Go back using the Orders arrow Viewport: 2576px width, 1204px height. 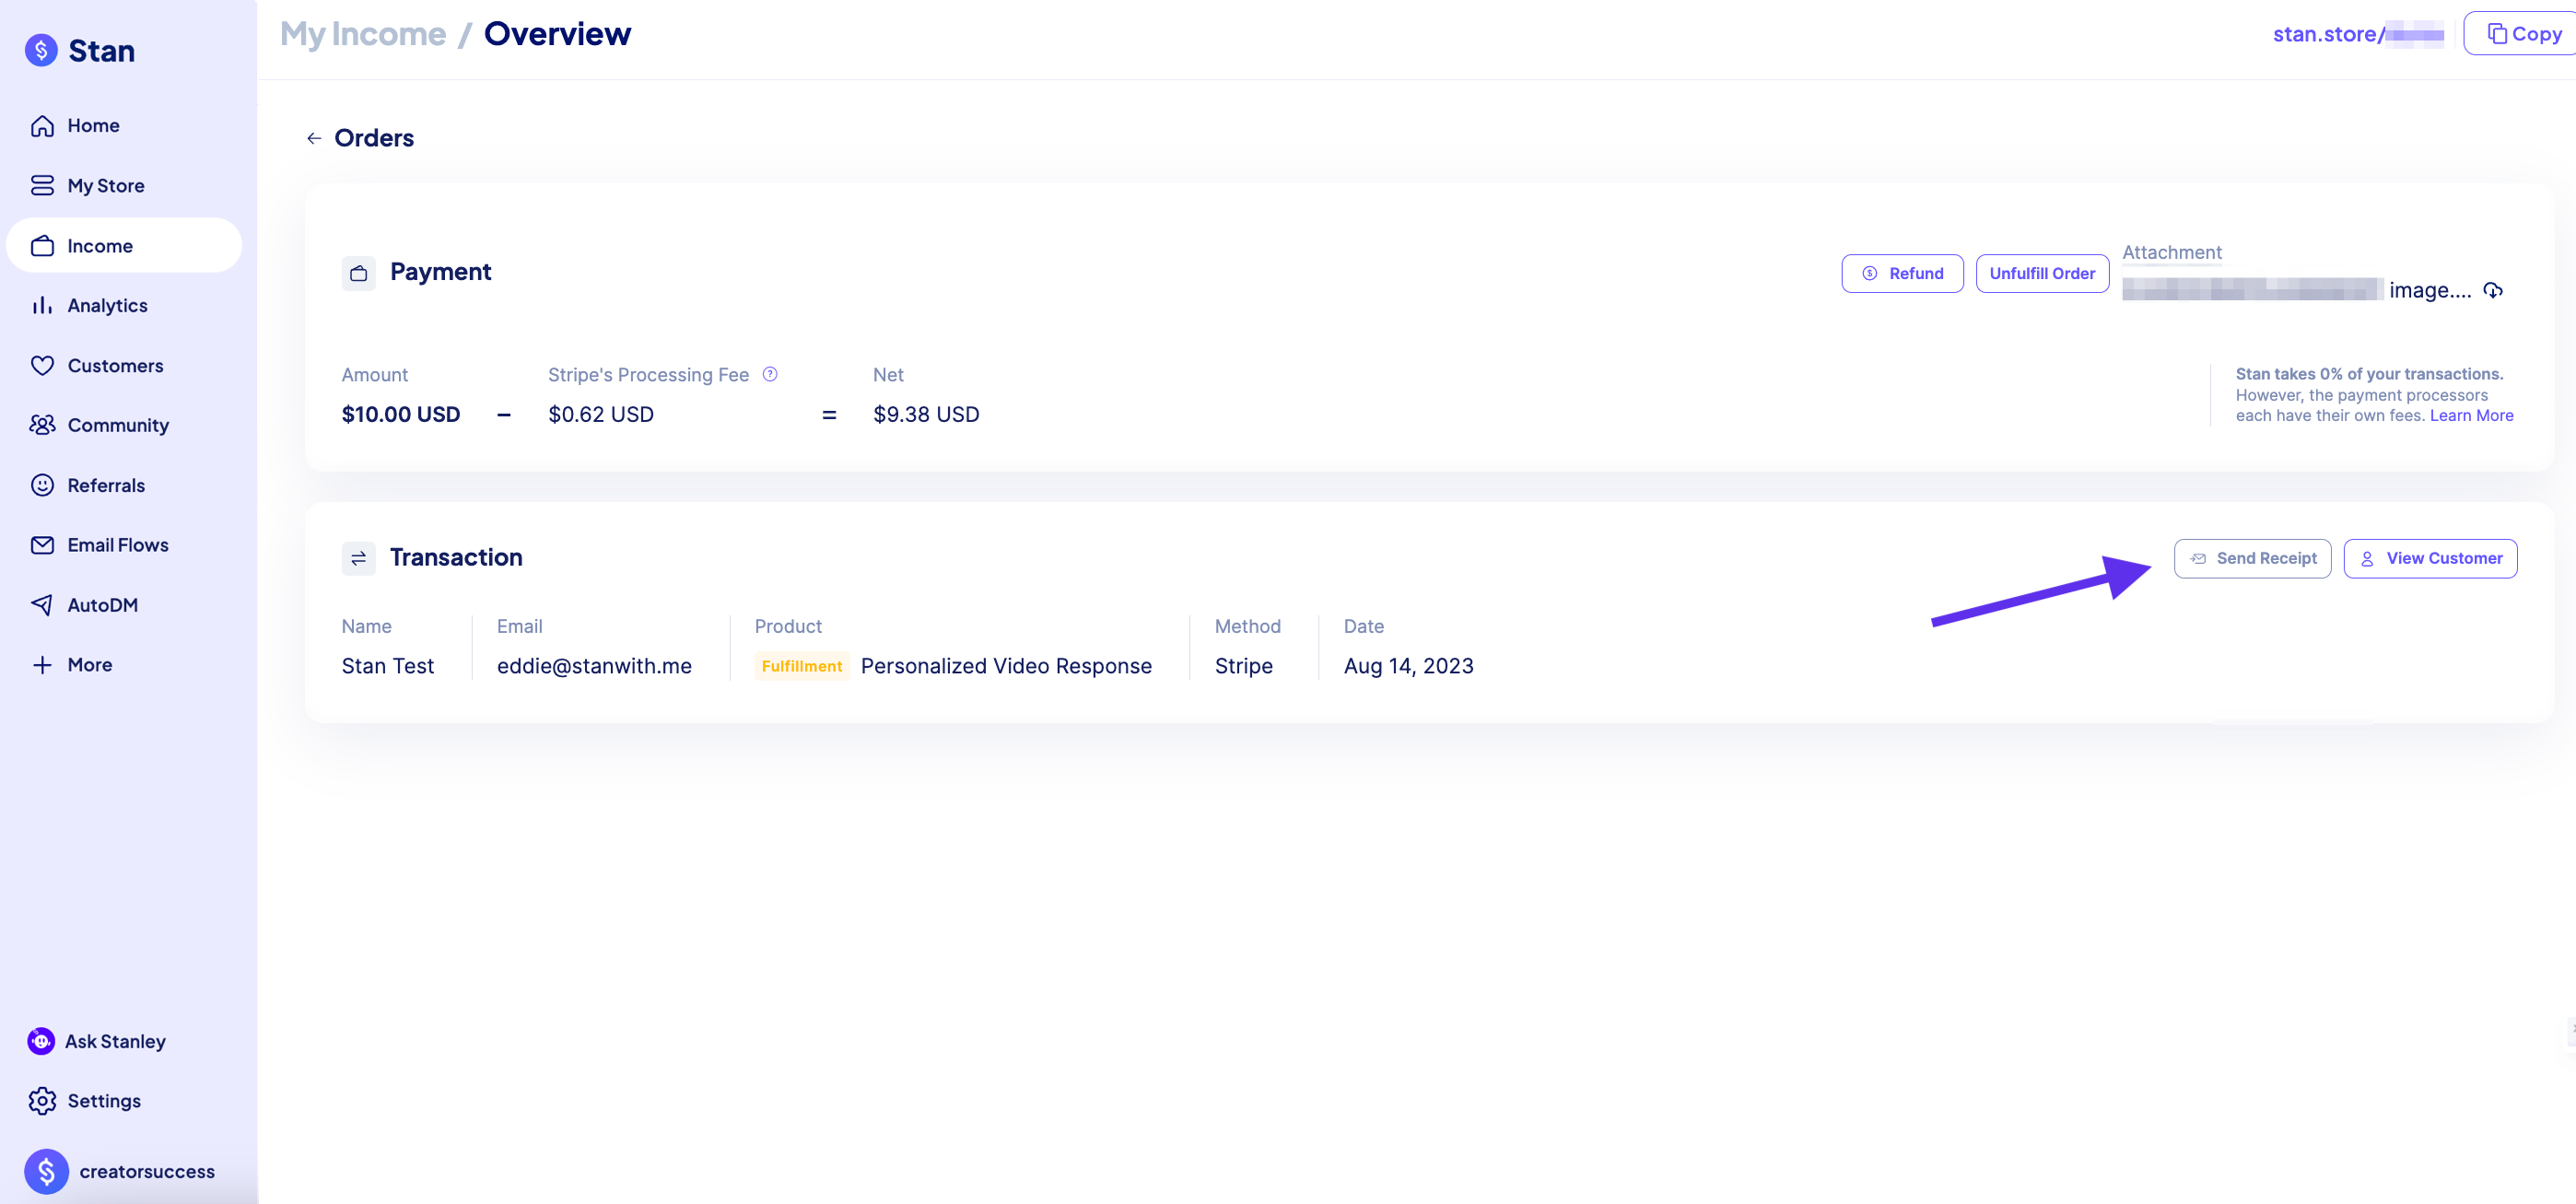(314, 138)
